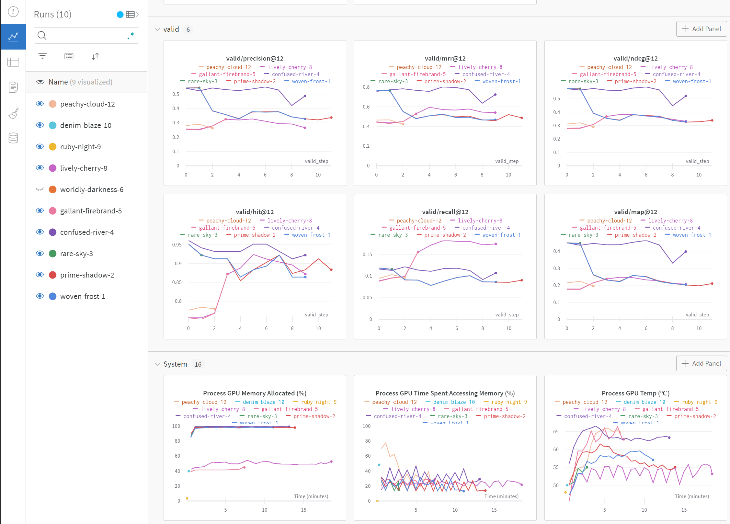This screenshot has width=730, height=524.
Task: Click the runs filter icon
Action: click(x=42, y=56)
